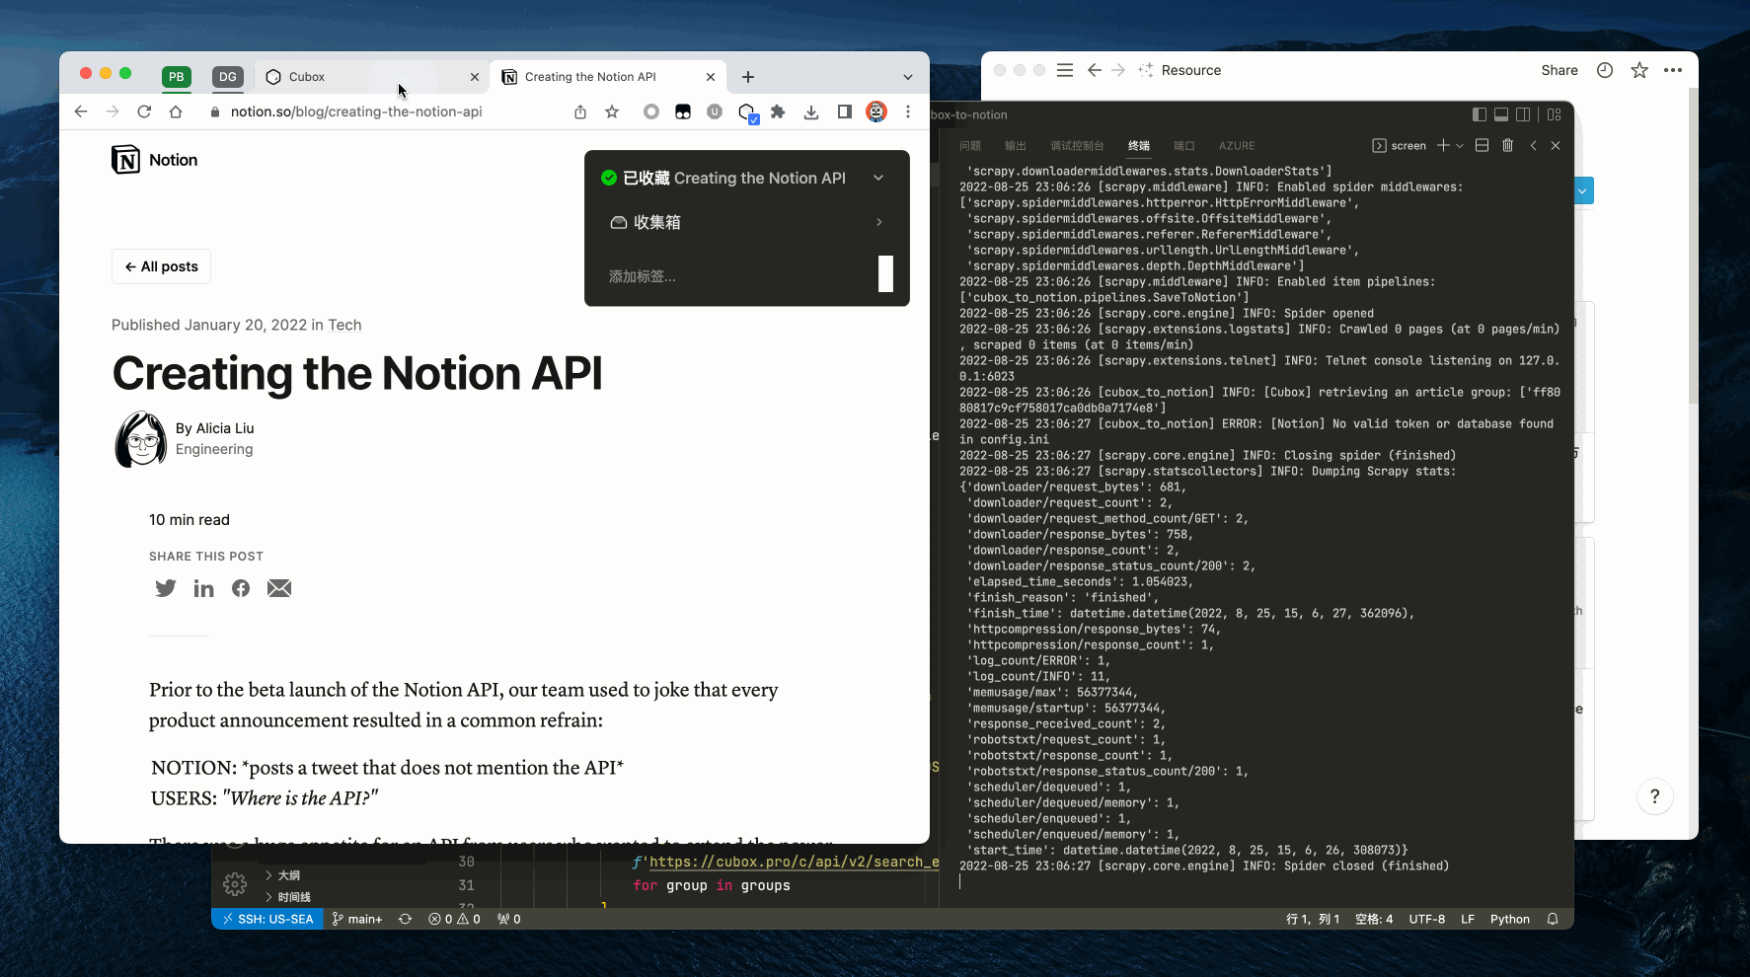Click the Notion logo on the blog

click(x=155, y=160)
